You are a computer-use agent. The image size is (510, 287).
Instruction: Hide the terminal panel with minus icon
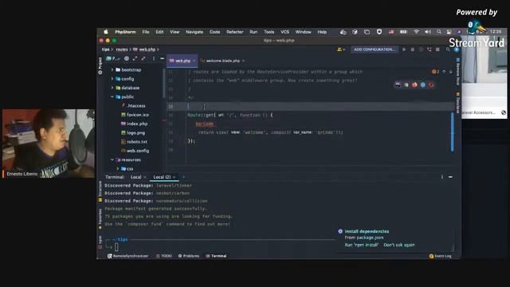tap(450, 177)
